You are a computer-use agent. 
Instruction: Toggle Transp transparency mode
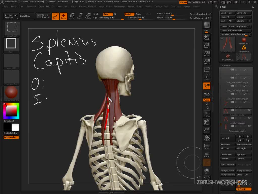(x=207, y=154)
